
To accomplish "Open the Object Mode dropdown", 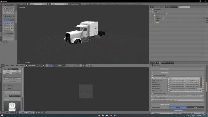I will point(32,65).
